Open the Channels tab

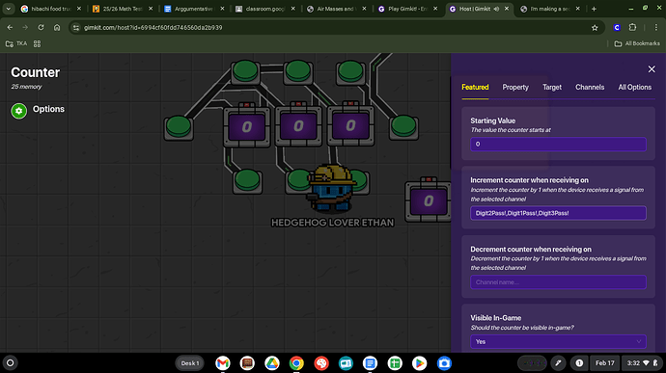pyautogui.click(x=590, y=87)
